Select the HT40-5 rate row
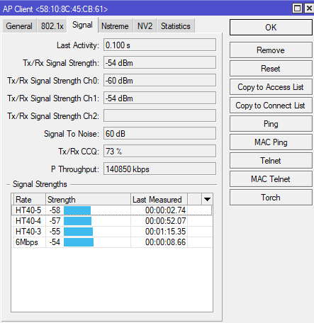 coord(112,210)
